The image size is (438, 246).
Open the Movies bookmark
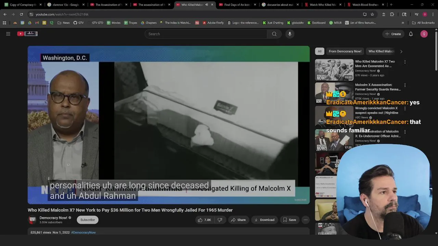tap(114, 23)
